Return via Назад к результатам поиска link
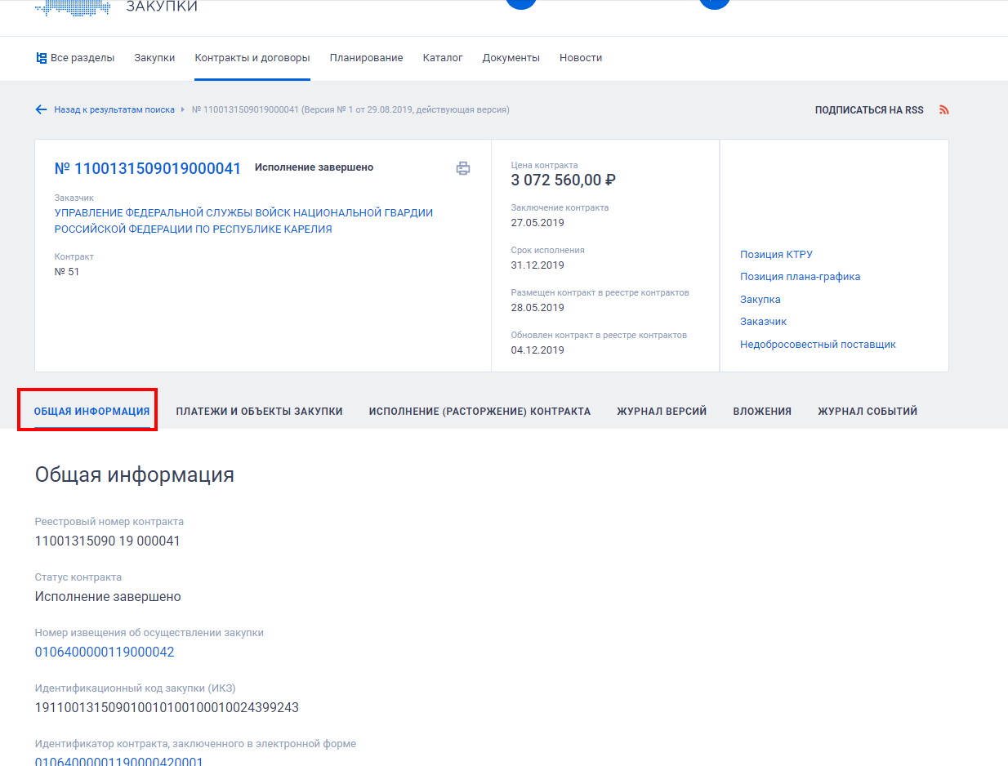This screenshot has width=1008, height=766. [x=113, y=109]
